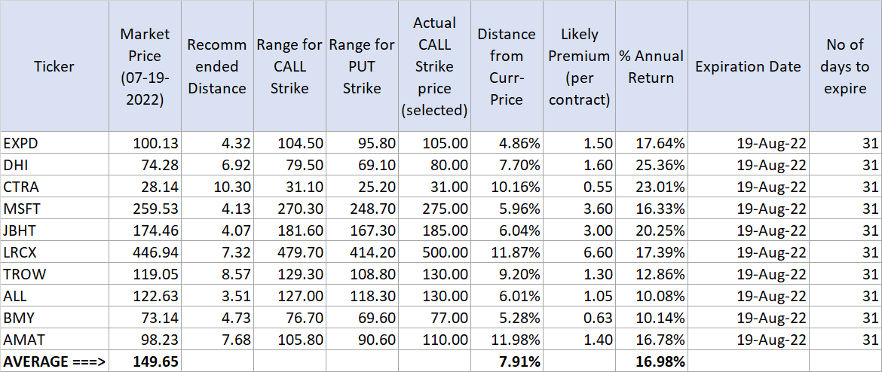
Task: Click average annual return 16.98%
Action: [651, 362]
